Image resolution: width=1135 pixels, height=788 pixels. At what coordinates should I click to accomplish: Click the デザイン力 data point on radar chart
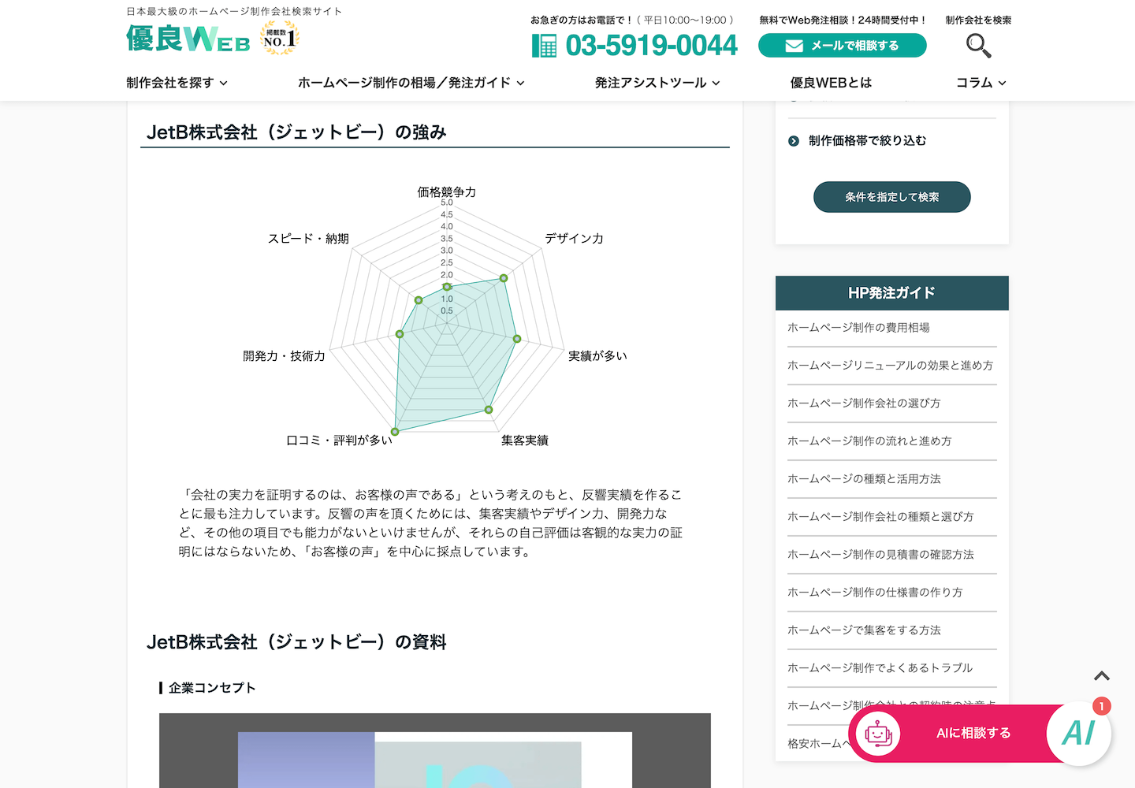coord(504,278)
